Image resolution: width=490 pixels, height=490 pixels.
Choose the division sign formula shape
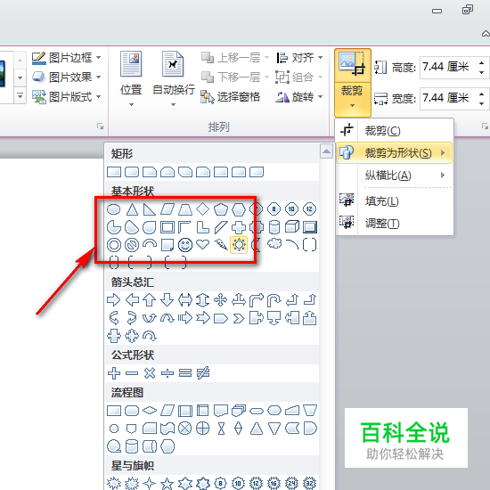[167, 373]
